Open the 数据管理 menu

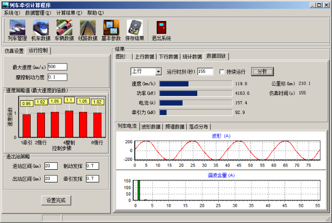tap(38, 12)
